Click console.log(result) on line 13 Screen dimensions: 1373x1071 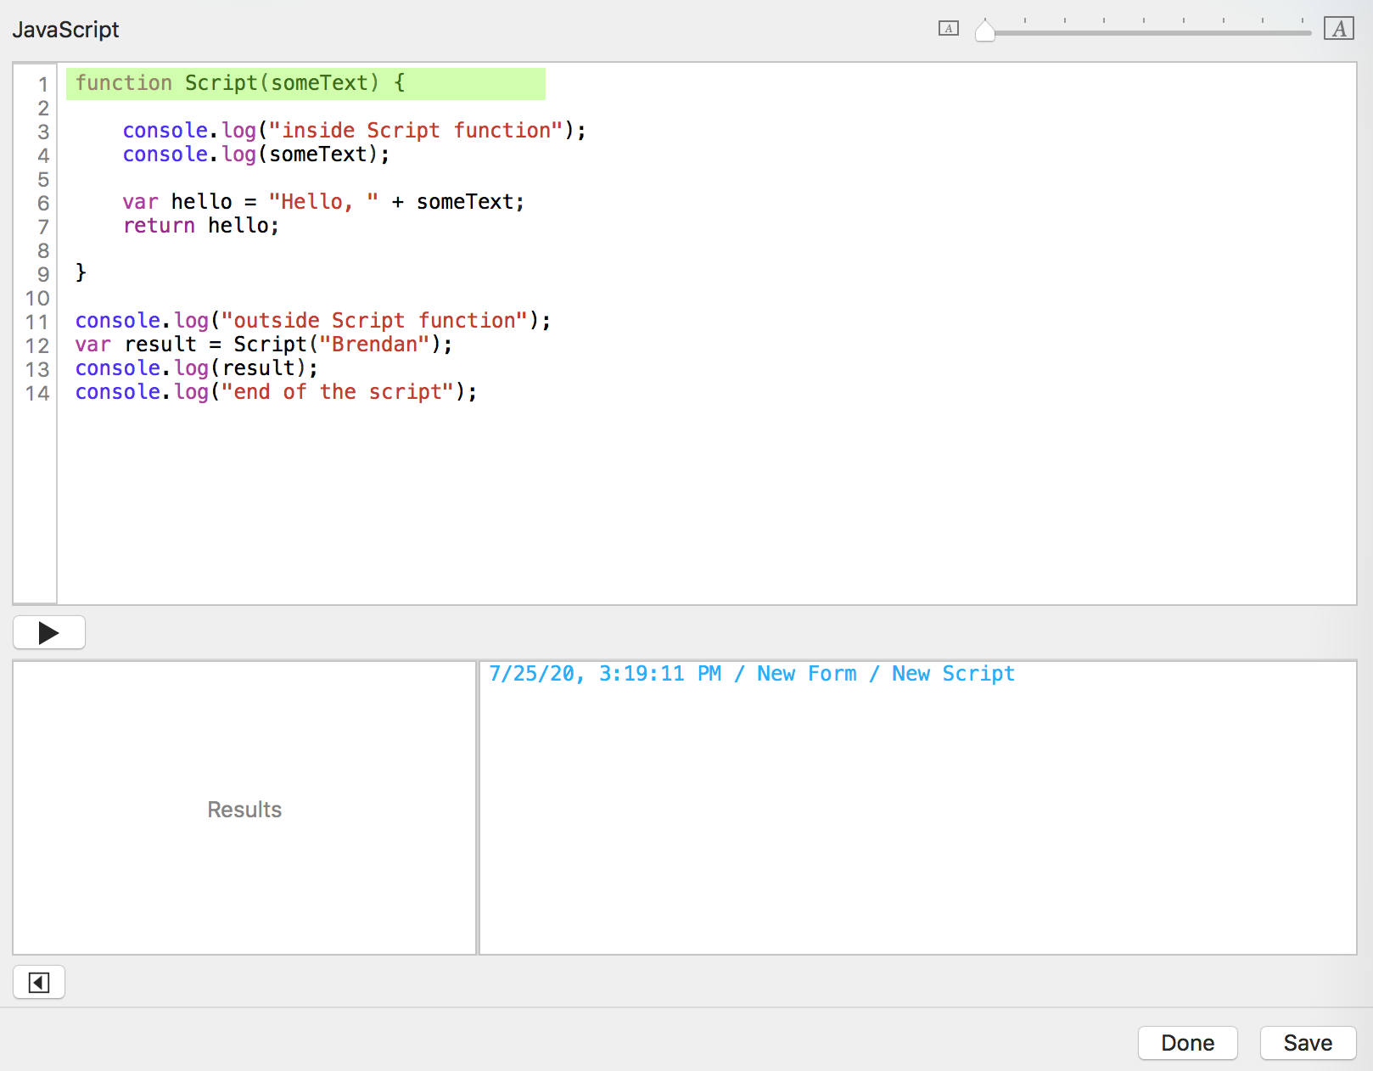(196, 368)
